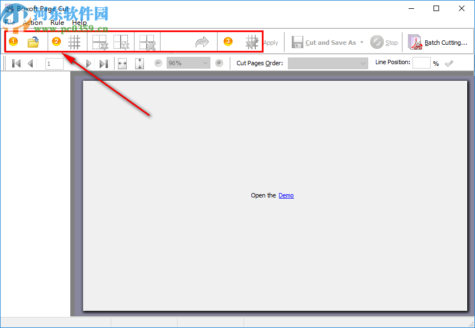Click the Line Position confirm checkmark
This screenshot has width=475, height=328.
pos(448,63)
